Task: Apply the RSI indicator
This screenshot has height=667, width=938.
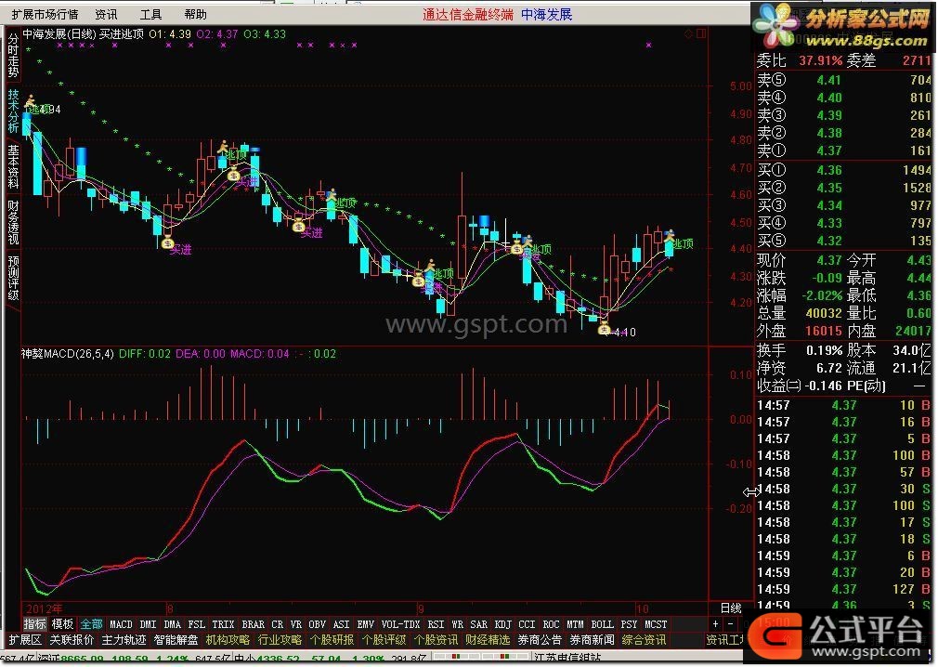Action: pyautogui.click(x=436, y=624)
